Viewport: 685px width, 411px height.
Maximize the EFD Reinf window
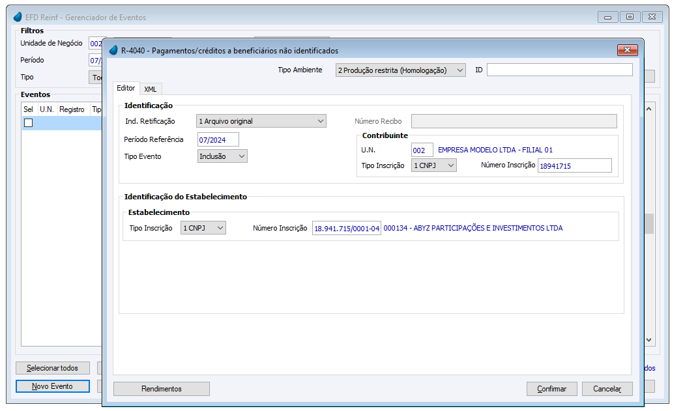630,17
